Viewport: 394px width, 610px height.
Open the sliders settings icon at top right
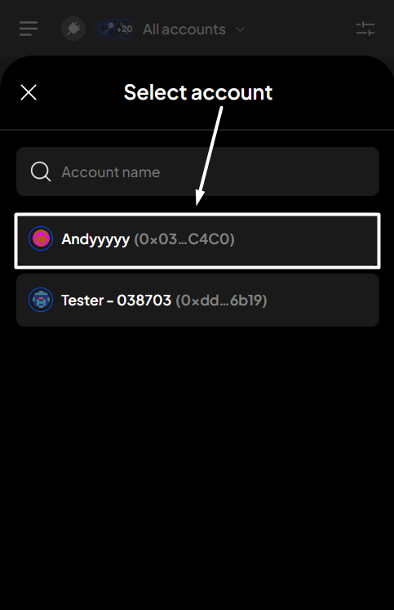pos(365,29)
